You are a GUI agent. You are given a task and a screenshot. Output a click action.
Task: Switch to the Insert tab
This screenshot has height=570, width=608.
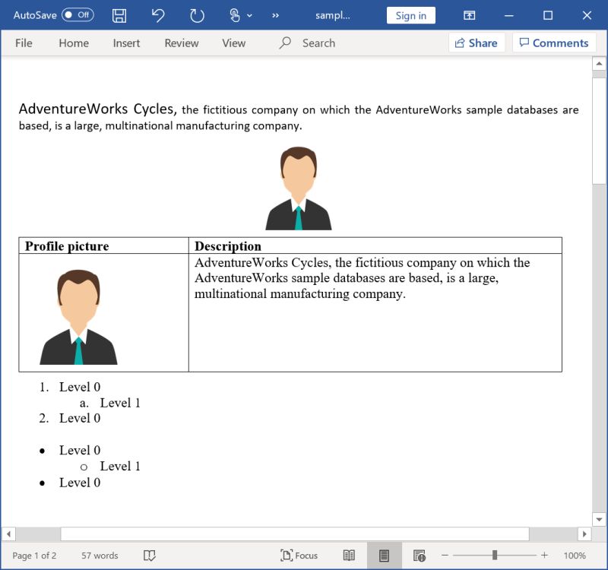[x=126, y=43]
